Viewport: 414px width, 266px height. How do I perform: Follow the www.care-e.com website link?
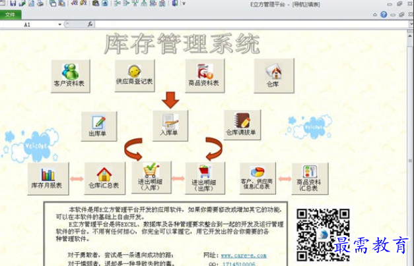(x=244, y=255)
